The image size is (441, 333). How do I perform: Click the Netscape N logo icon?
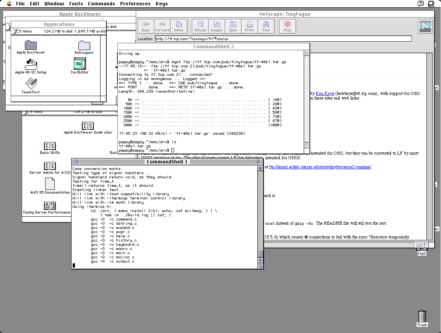[x=425, y=26]
